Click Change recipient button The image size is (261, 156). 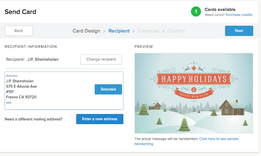[x=101, y=59]
